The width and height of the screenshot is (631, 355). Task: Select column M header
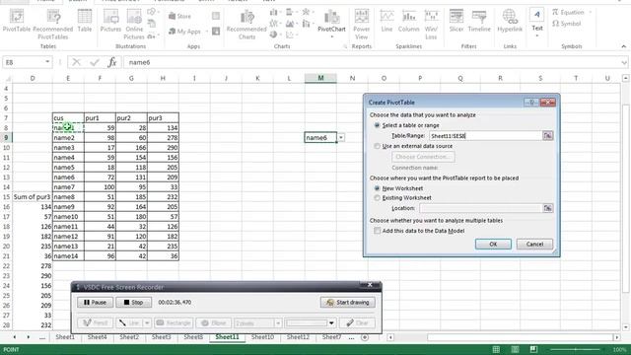coord(320,78)
